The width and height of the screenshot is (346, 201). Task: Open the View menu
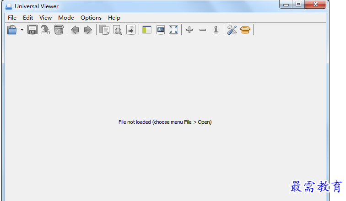pyautogui.click(x=45, y=18)
